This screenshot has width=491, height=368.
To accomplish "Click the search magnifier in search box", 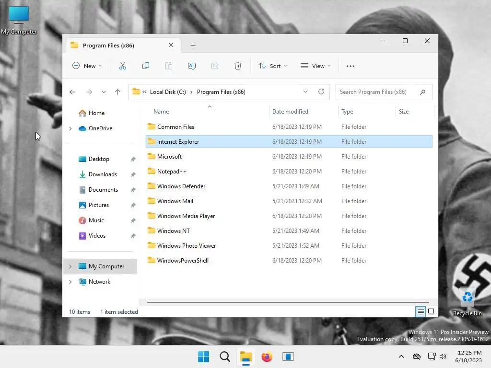I will pos(423,92).
